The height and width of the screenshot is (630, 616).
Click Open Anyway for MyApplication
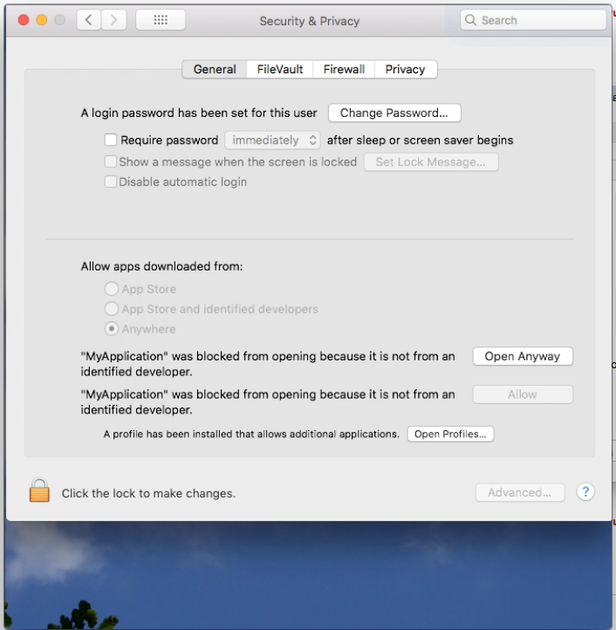tap(523, 356)
